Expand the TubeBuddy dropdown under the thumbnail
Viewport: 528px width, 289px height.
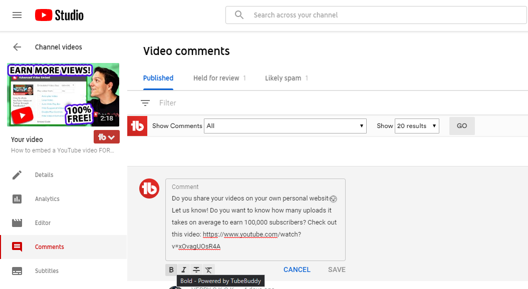[107, 137]
